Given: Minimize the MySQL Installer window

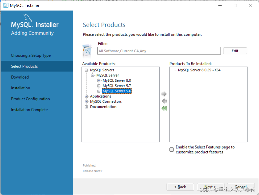Looking at the screenshot, I should (220, 6).
